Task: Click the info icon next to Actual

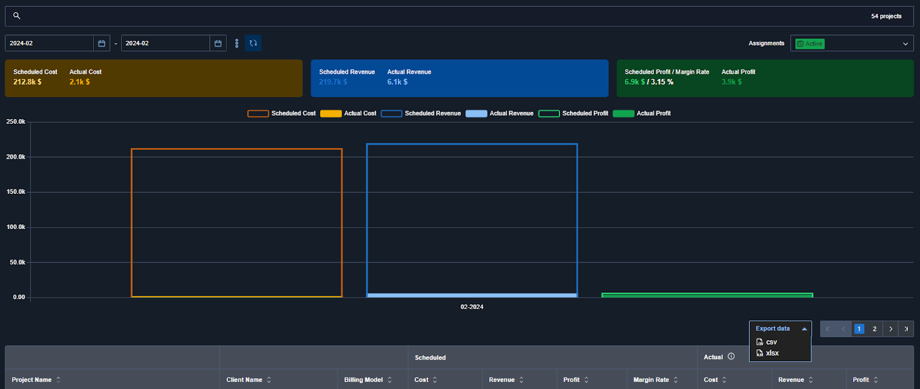Action: coord(731,357)
